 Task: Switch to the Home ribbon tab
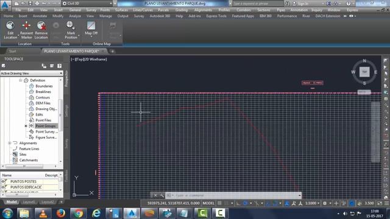click(x=8, y=16)
